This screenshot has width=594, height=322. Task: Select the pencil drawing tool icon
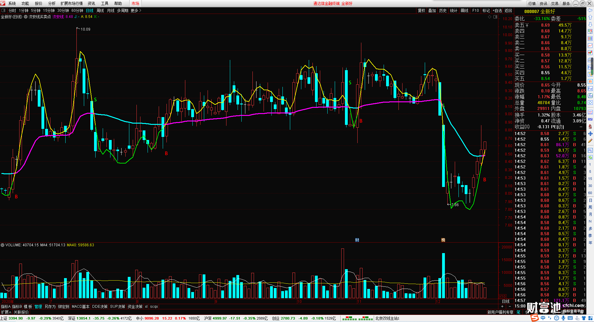(x=590, y=141)
